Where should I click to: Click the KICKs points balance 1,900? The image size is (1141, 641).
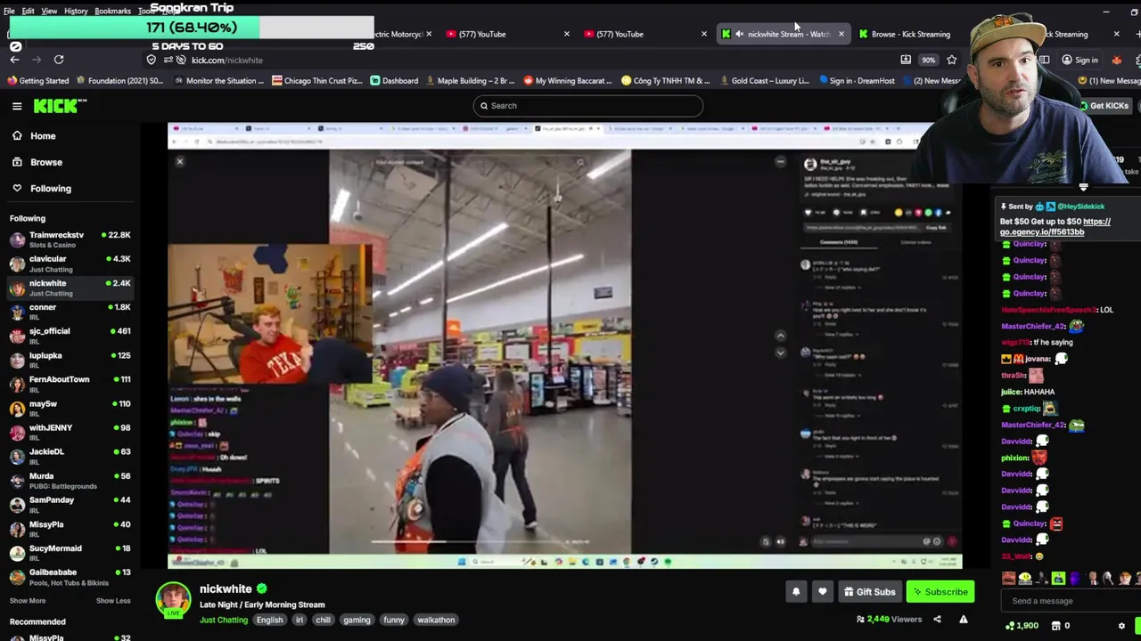tap(1022, 626)
